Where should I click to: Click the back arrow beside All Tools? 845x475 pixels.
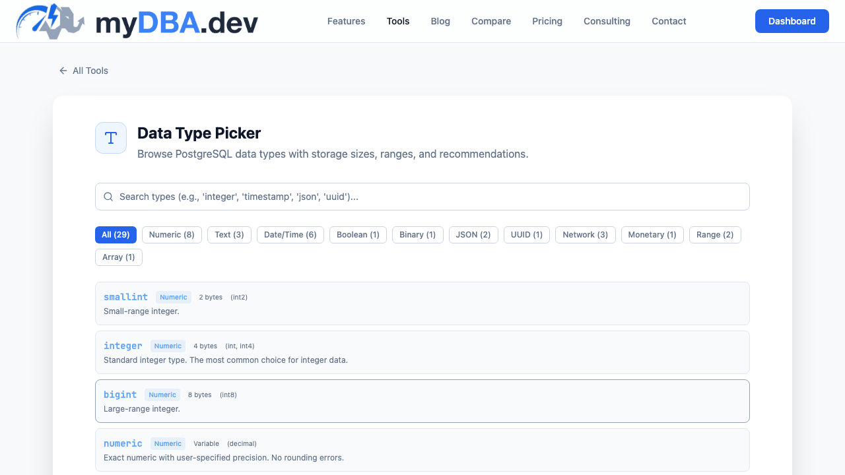pos(63,71)
